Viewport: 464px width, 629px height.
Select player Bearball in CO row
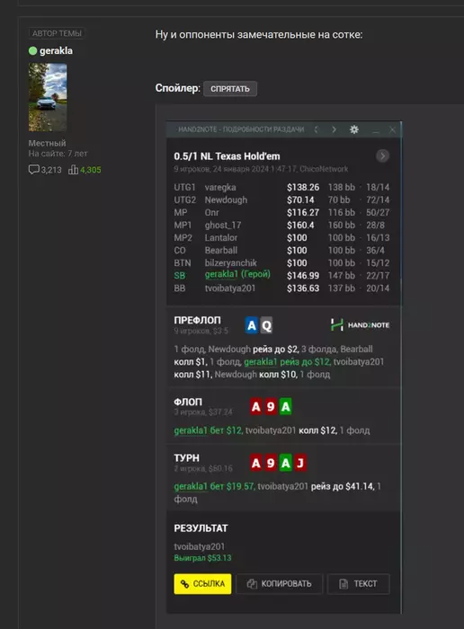pos(281,251)
